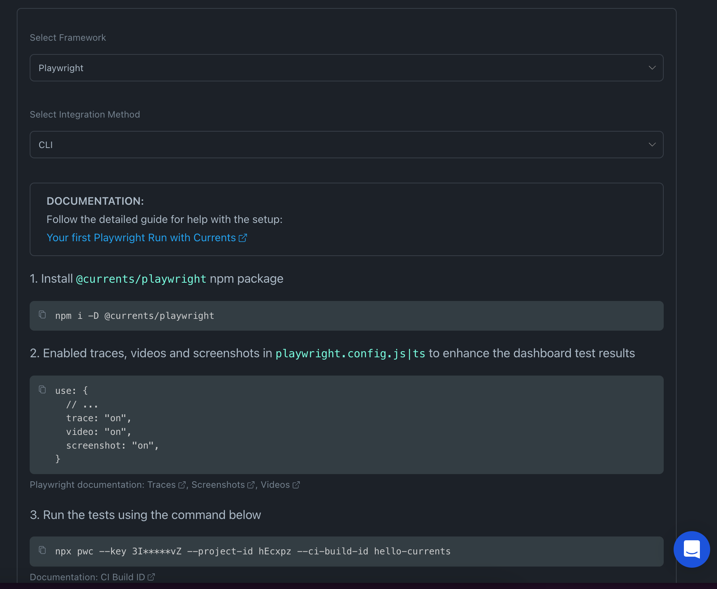Click the video: "on" line
This screenshot has width=717, height=589.
pos(99,432)
